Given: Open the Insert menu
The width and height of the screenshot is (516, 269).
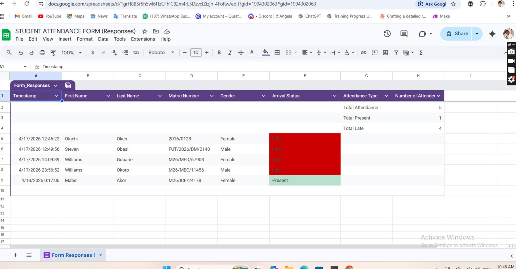Looking at the screenshot, I should 65,39.
